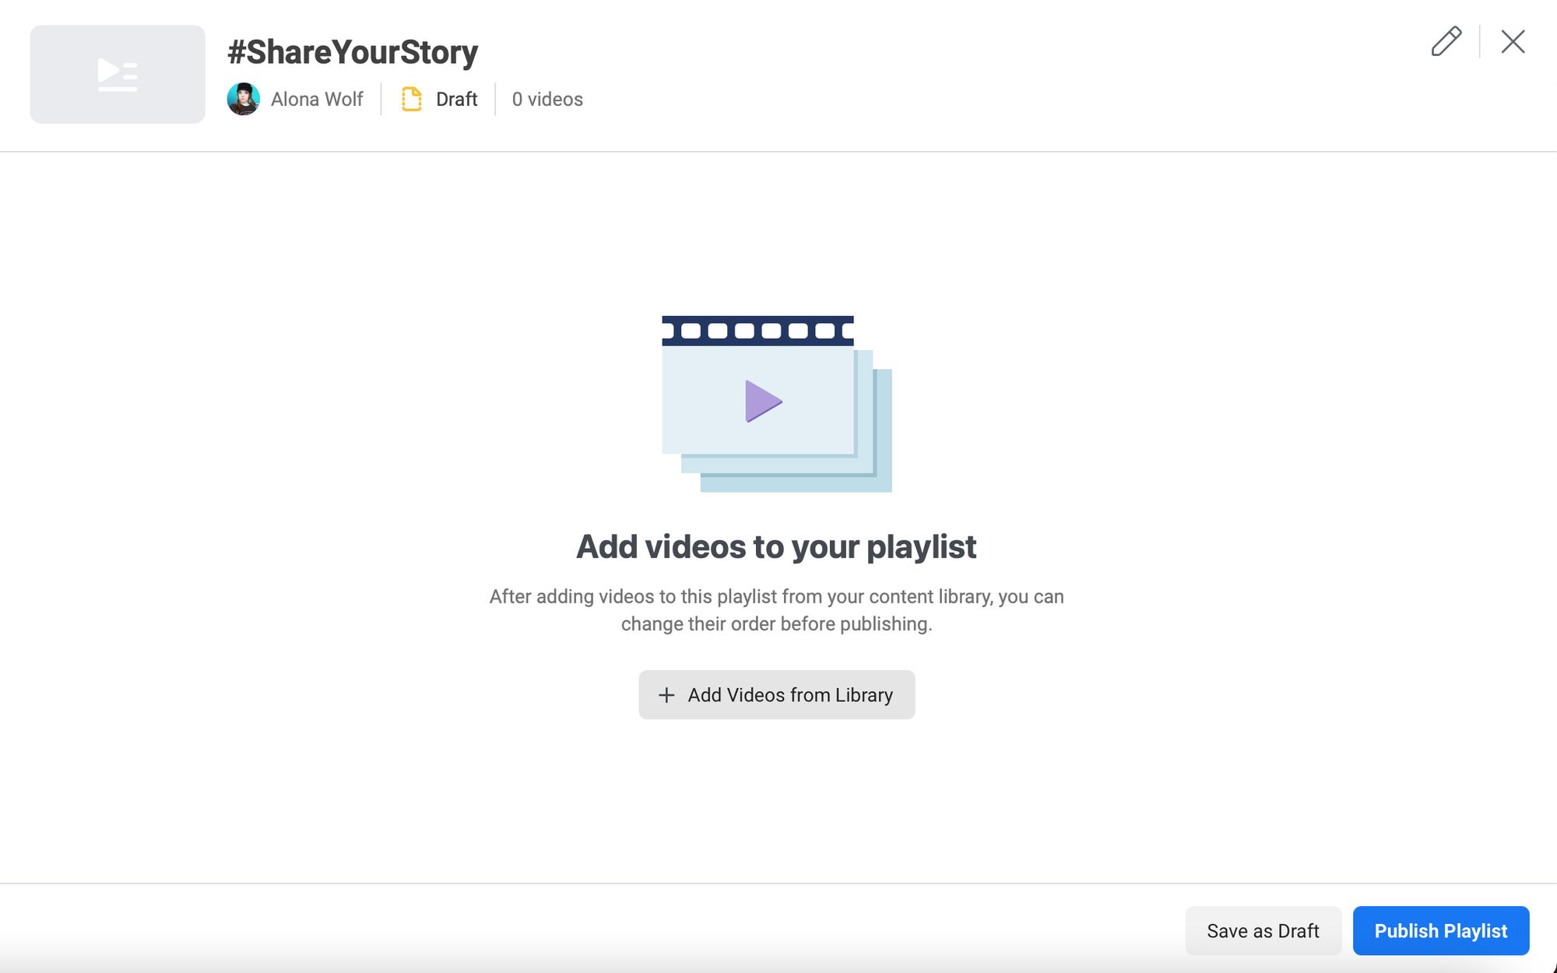The height and width of the screenshot is (973, 1557).
Task: Toggle Draft visibility status
Action: pyautogui.click(x=438, y=99)
